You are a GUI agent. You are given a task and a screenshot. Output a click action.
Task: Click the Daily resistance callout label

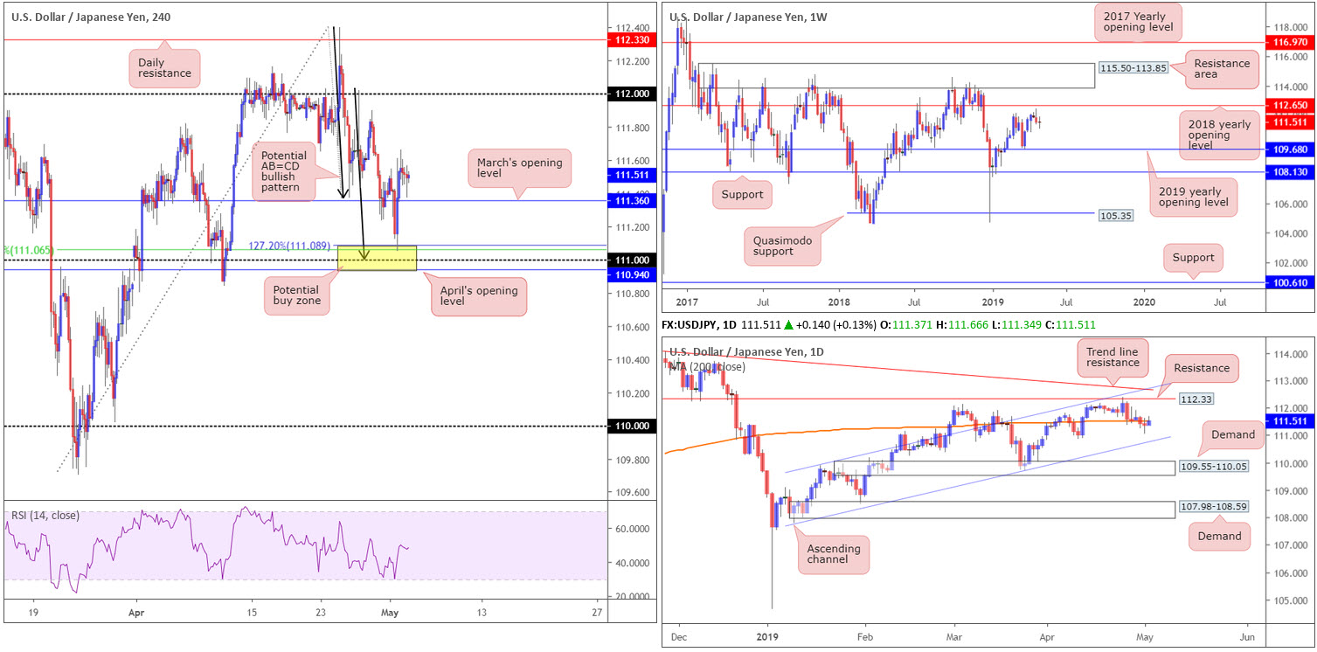tap(164, 67)
